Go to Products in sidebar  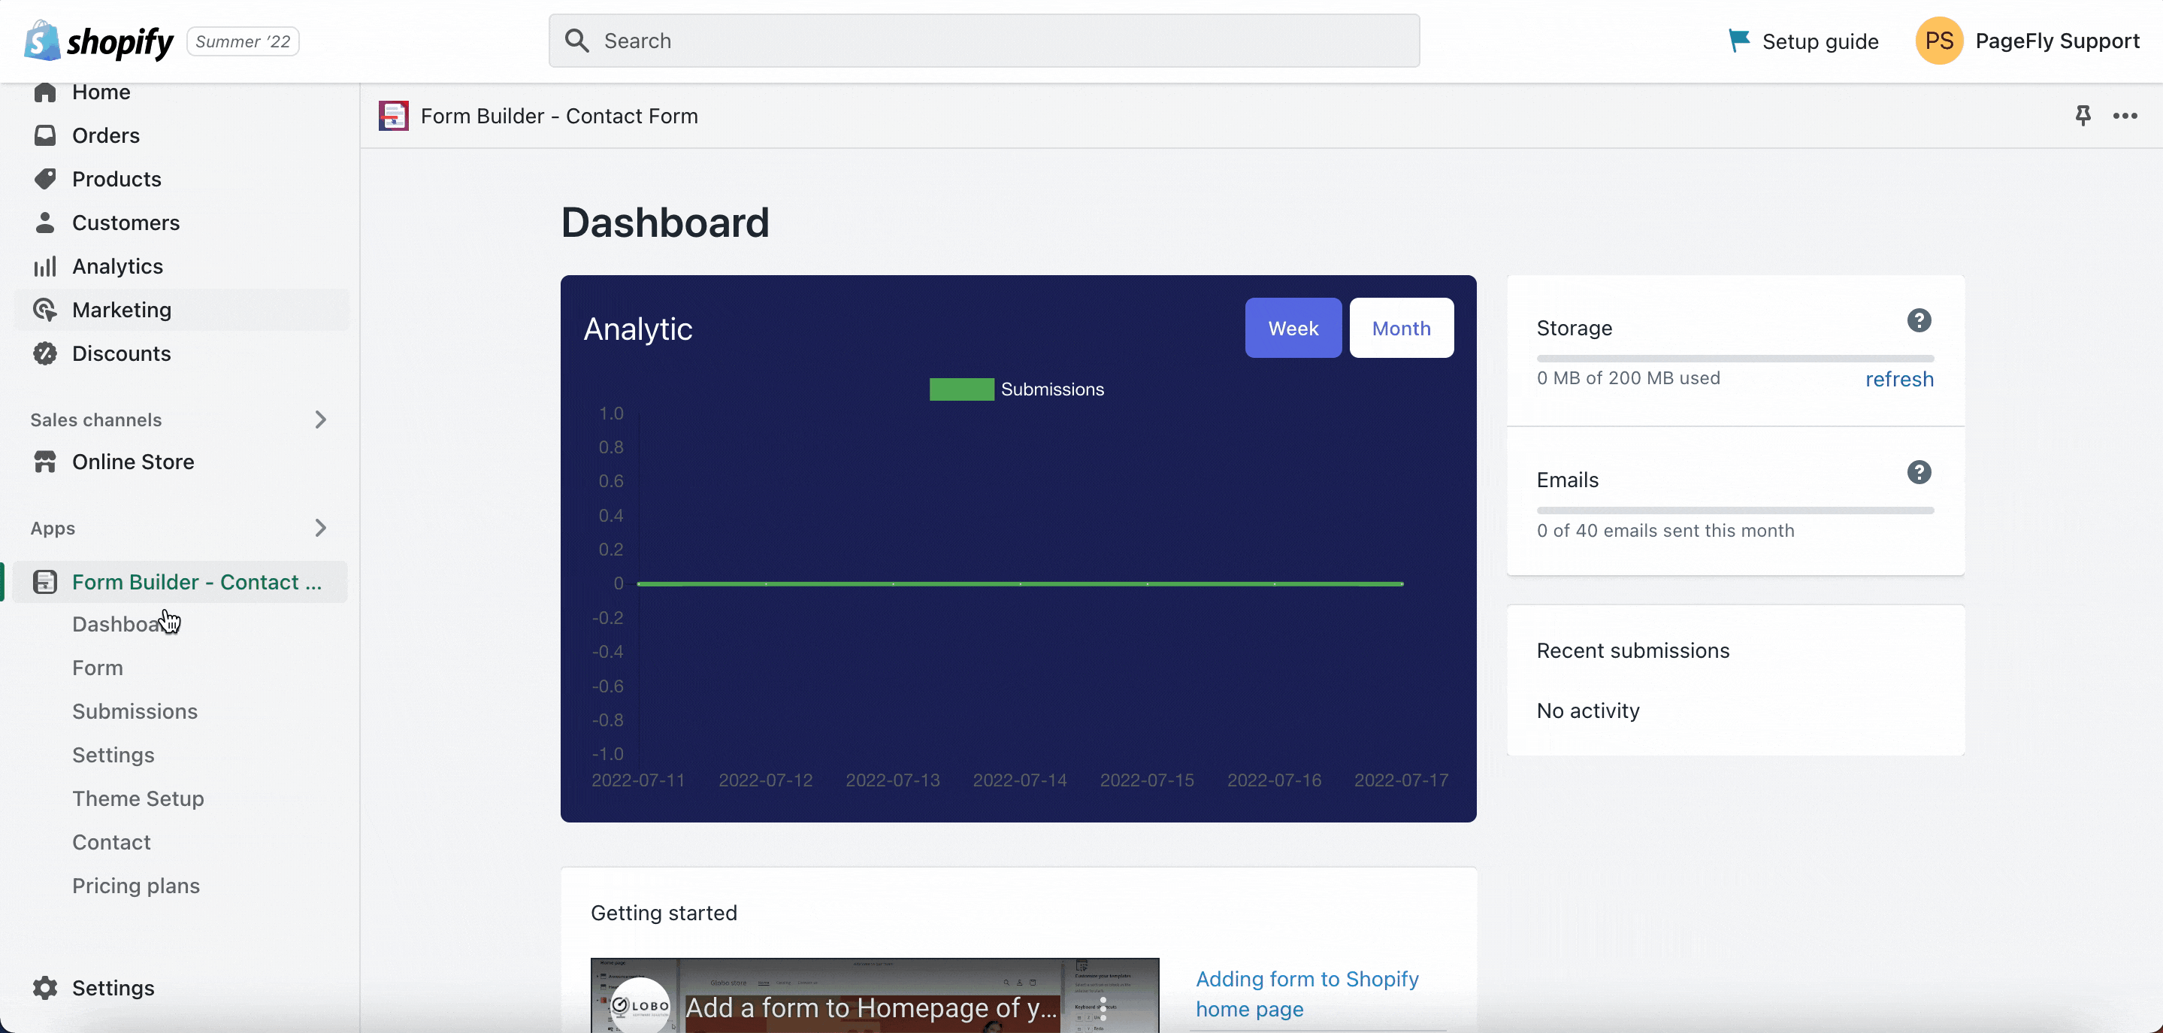pyautogui.click(x=116, y=179)
